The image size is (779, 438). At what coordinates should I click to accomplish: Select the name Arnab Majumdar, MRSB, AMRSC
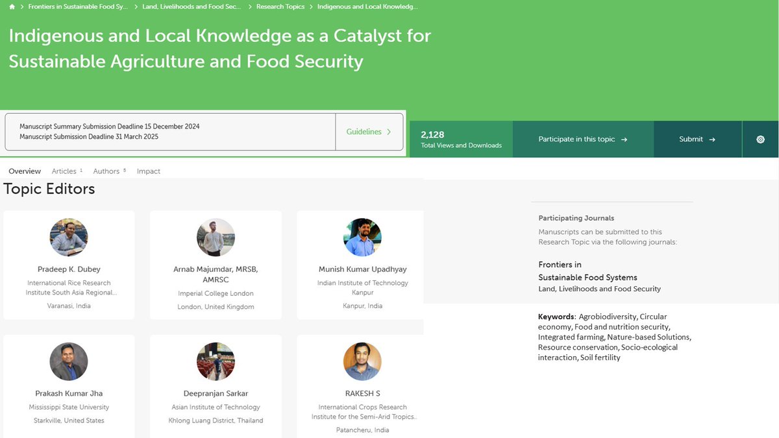click(216, 274)
